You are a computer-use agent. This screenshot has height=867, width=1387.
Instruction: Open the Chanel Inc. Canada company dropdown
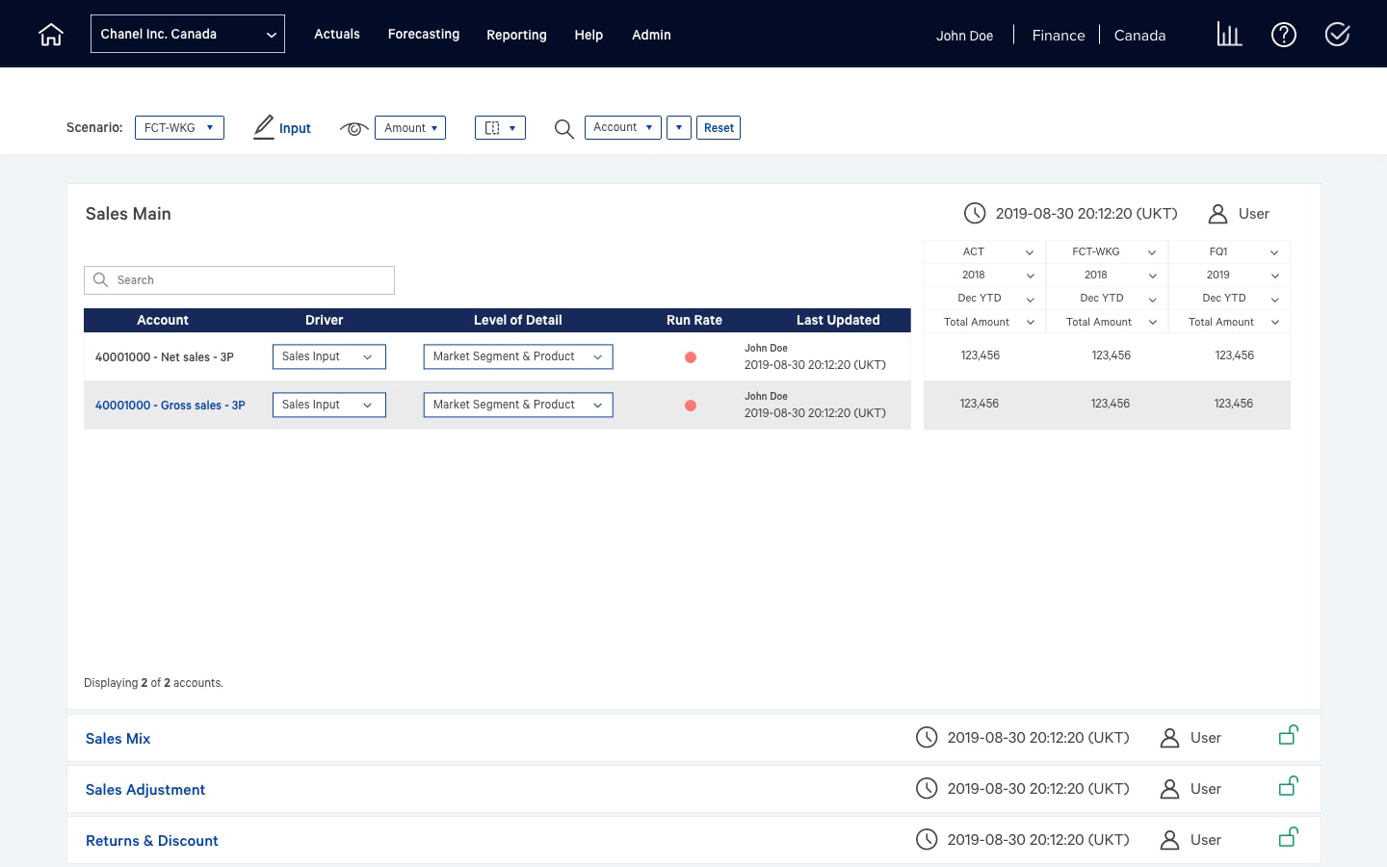point(188,34)
